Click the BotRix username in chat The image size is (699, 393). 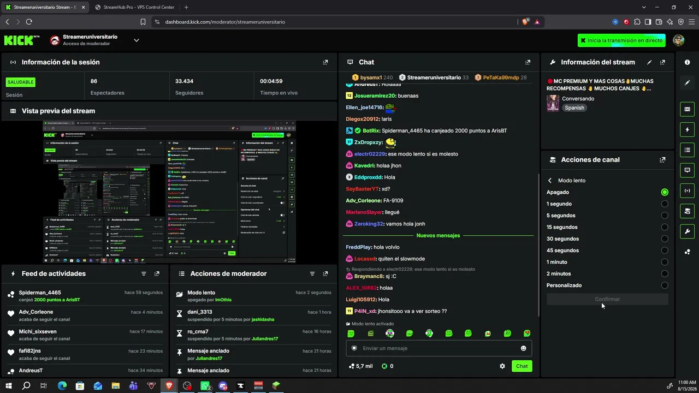click(x=371, y=131)
